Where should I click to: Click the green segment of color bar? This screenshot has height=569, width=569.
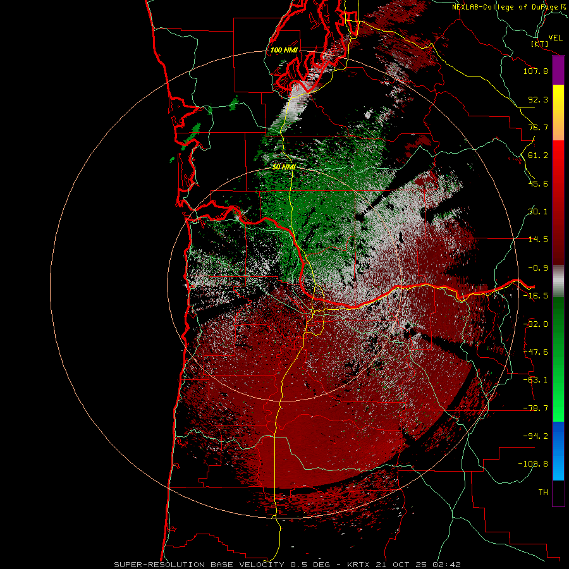558,359
